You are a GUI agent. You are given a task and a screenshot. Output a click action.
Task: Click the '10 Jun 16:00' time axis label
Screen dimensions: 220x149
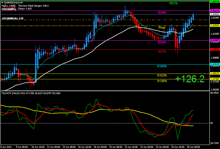tap(38, 147)
